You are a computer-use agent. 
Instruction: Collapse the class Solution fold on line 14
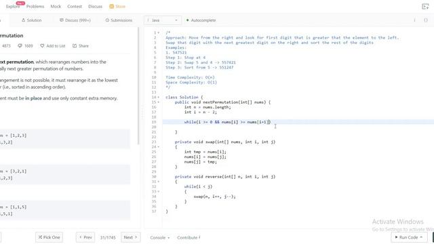pyautogui.click(x=158, y=98)
